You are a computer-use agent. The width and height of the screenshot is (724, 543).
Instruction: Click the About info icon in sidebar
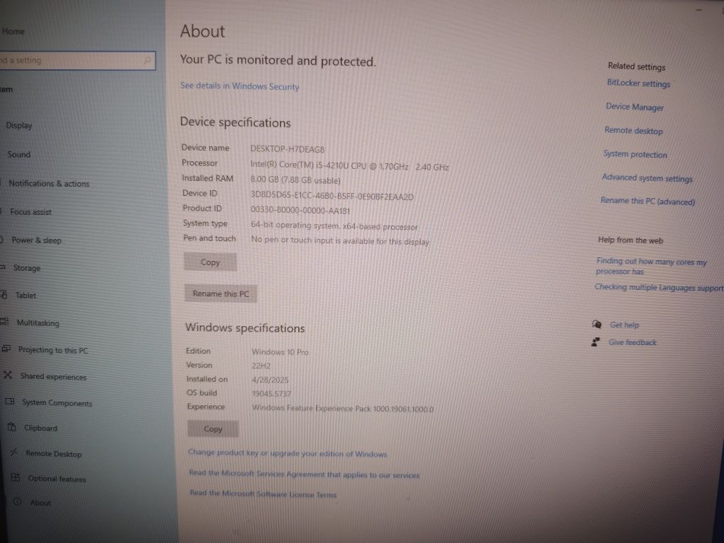coord(18,501)
